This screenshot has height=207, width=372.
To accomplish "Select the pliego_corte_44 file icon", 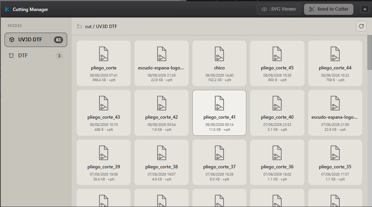I will click(335, 54).
